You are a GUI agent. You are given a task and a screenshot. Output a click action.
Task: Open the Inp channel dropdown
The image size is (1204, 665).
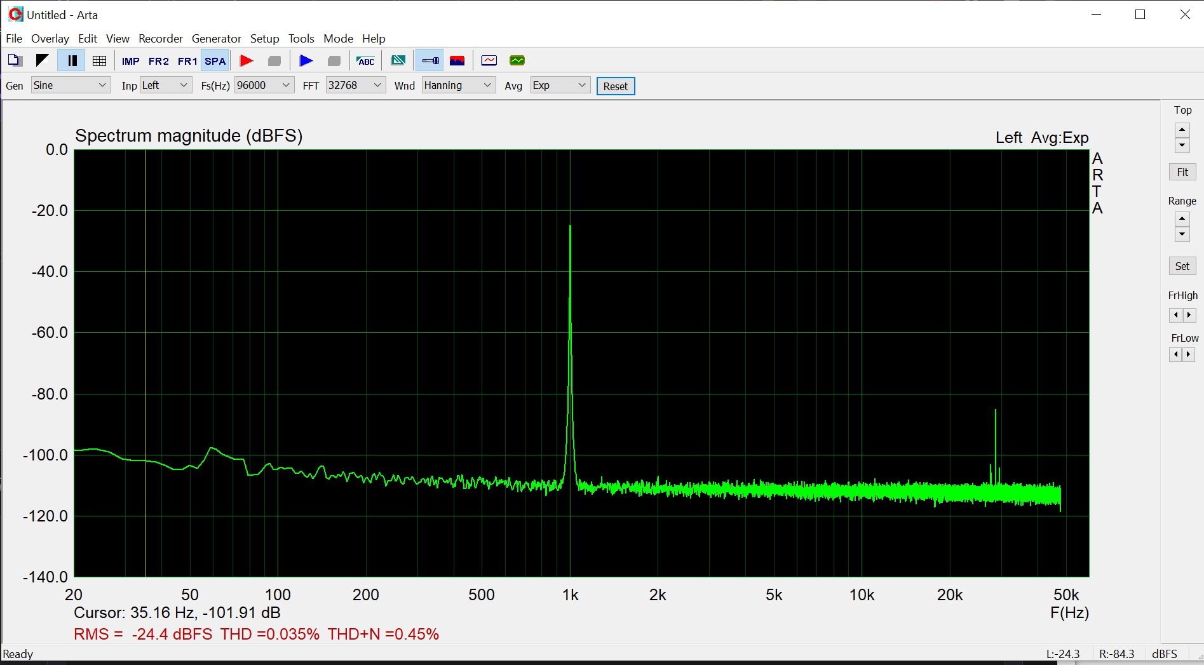165,85
